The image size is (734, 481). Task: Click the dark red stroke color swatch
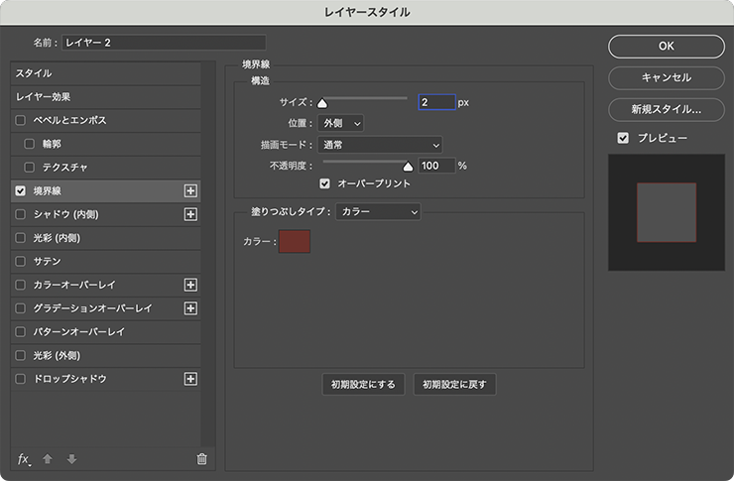click(x=295, y=241)
